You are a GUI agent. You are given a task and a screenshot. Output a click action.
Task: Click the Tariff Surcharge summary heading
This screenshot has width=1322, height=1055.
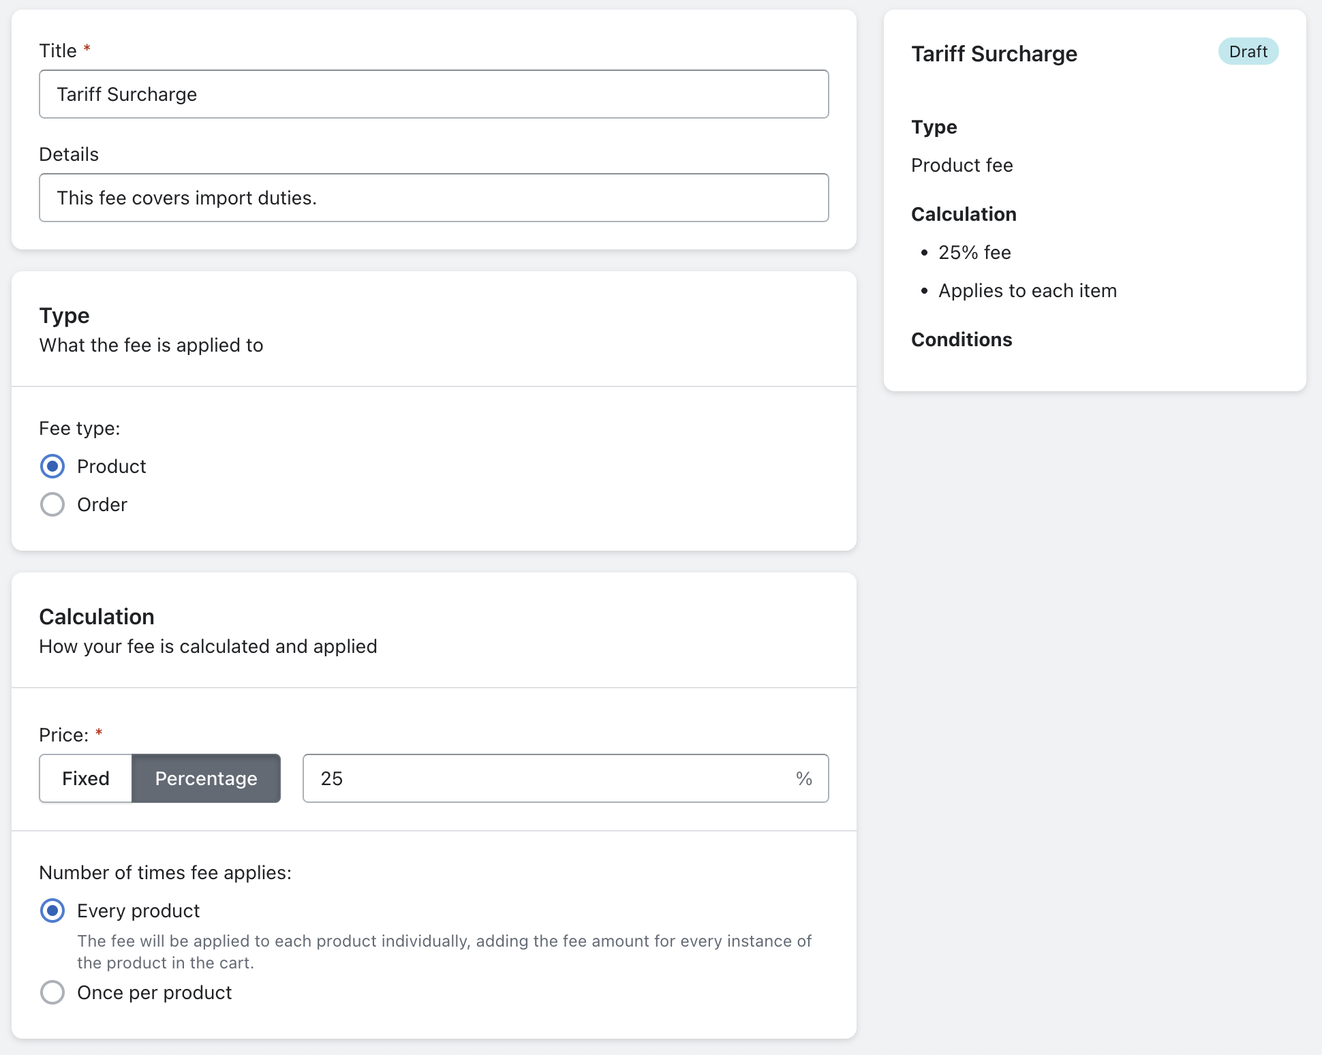pos(994,54)
